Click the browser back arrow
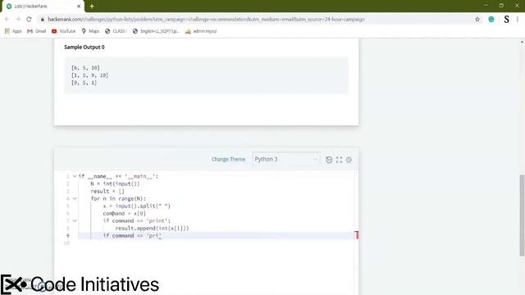Screen dimensions: 525x295 7,20
